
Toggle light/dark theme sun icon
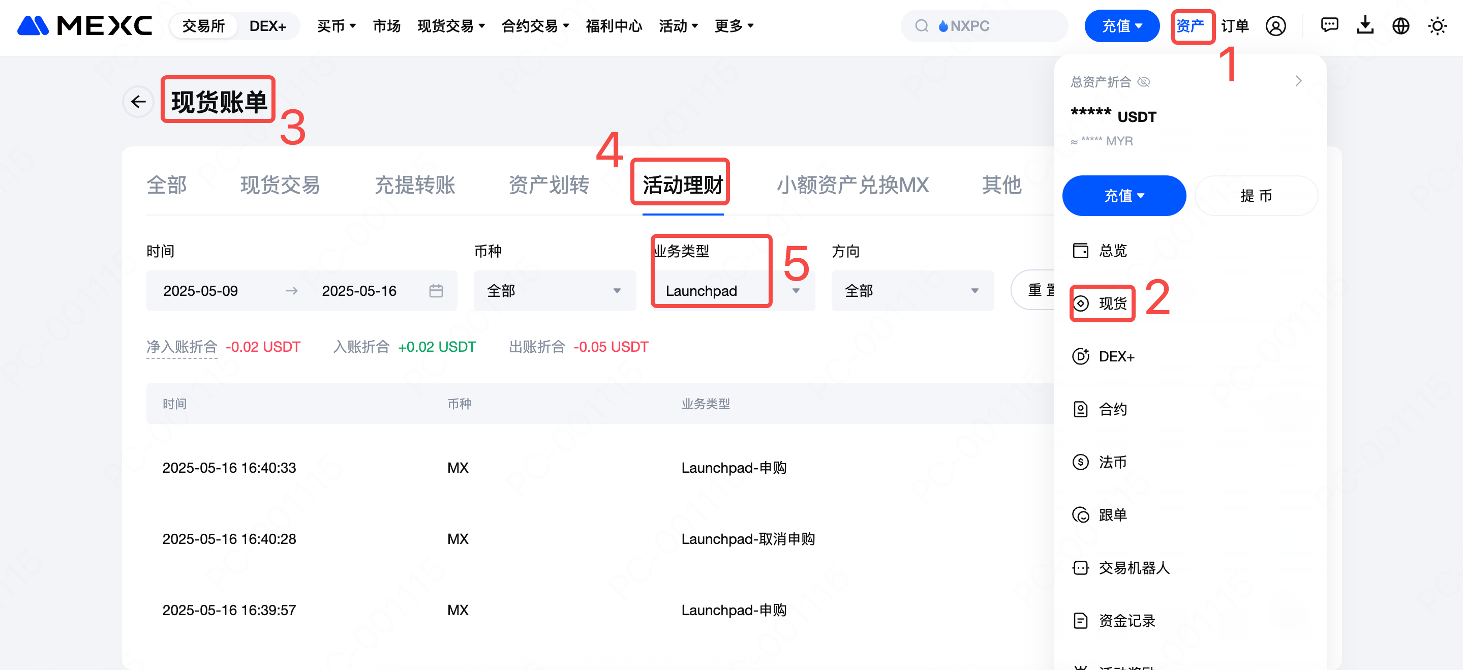coord(1438,26)
